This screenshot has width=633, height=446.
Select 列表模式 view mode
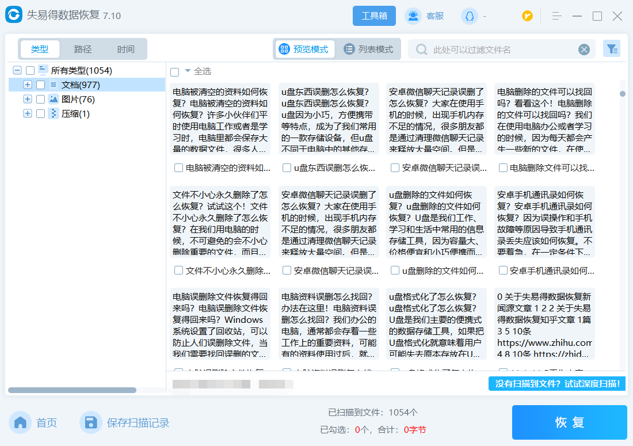(x=368, y=49)
